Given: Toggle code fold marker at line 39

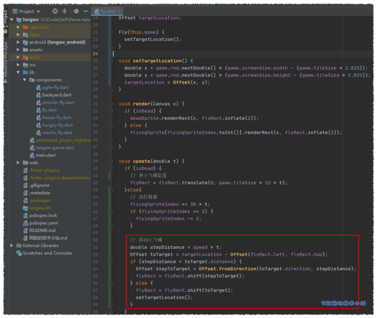Looking at the screenshot, I should coord(110,161).
